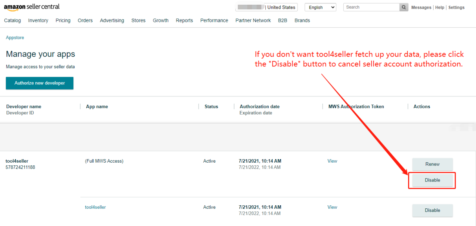Open the English language dropdown
The image size is (476, 226).
[x=321, y=7]
